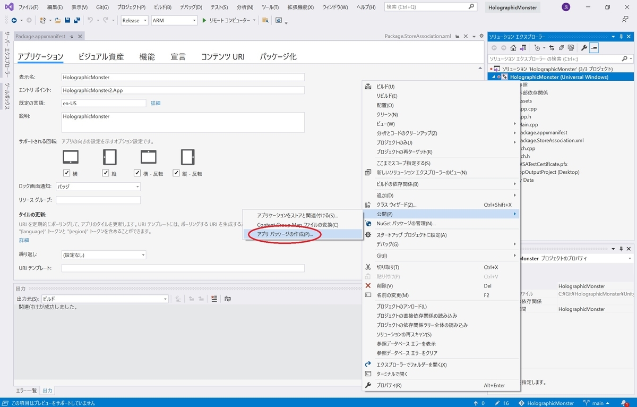
Task: Uncheck the 縦 portrait rotation checkbox
Action: 106,173
